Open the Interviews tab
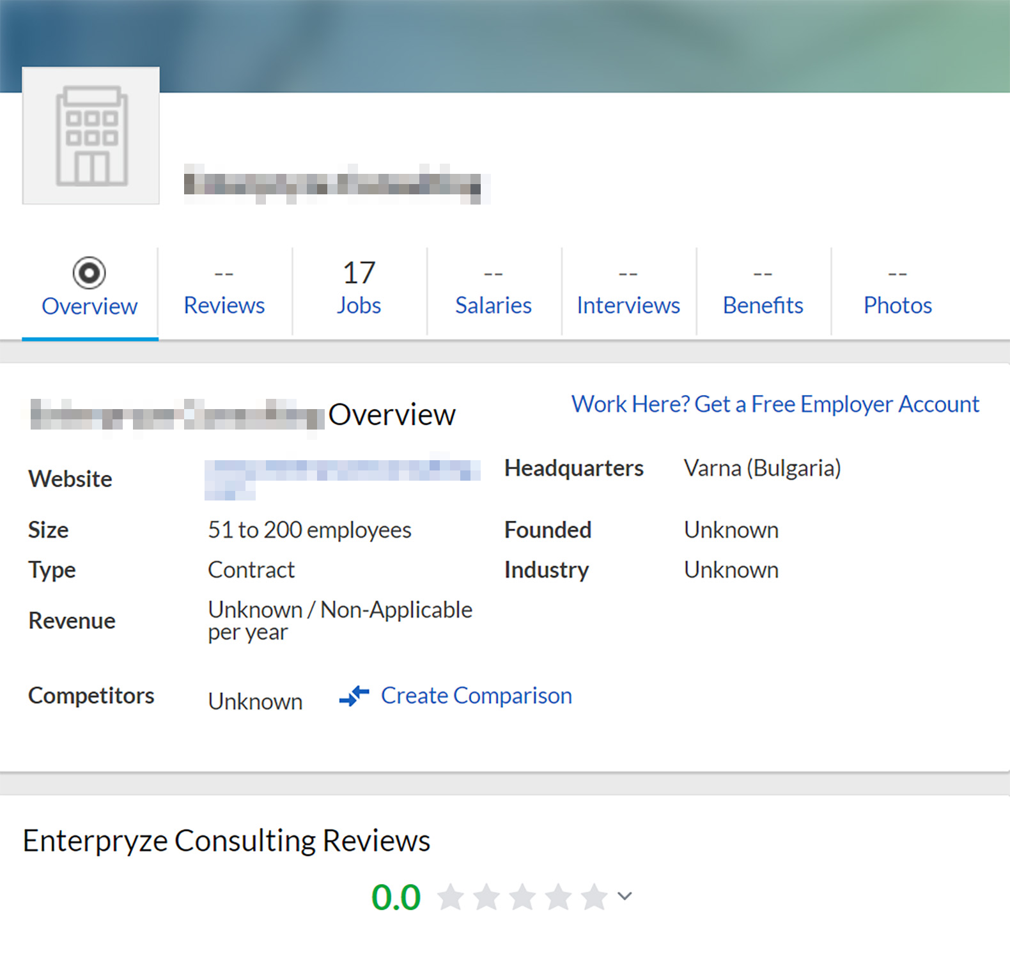 coord(628,291)
